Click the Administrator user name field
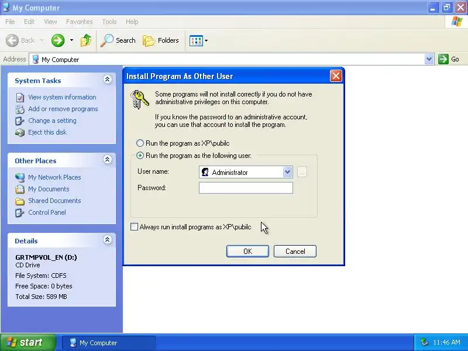 (246, 172)
